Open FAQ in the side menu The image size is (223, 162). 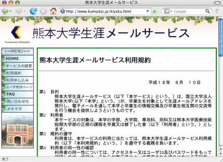tap(17, 94)
